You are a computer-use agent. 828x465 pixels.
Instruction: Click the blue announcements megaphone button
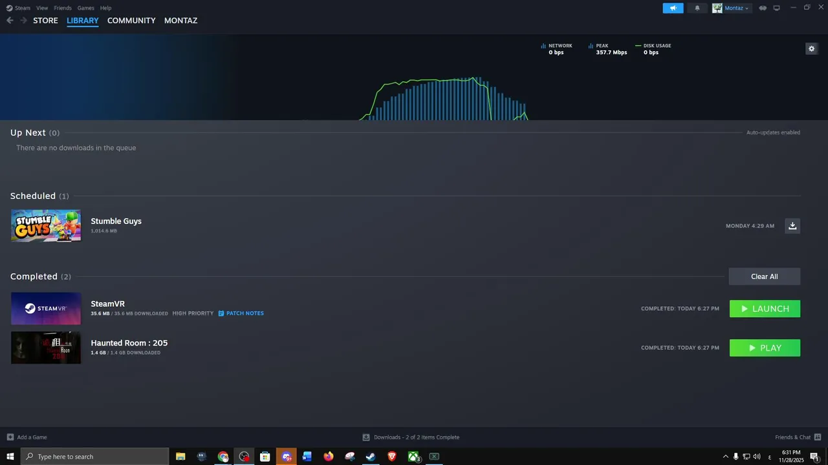673,8
